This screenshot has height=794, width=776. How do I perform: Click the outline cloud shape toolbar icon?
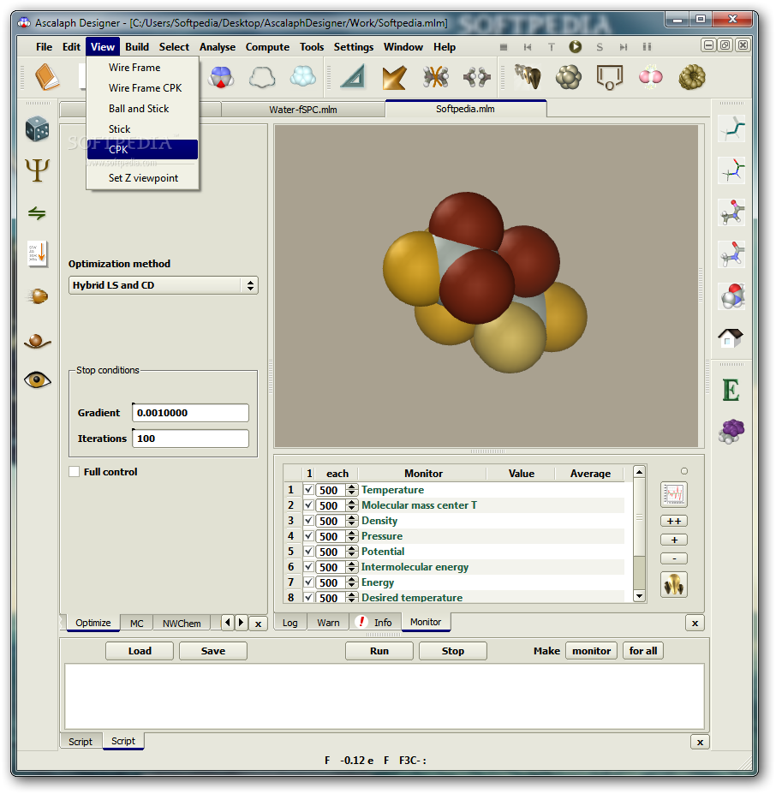(262, 77)
